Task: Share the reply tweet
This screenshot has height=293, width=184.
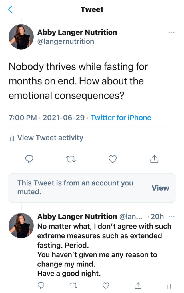Action: pyautogui.click(x=138, y=285)
